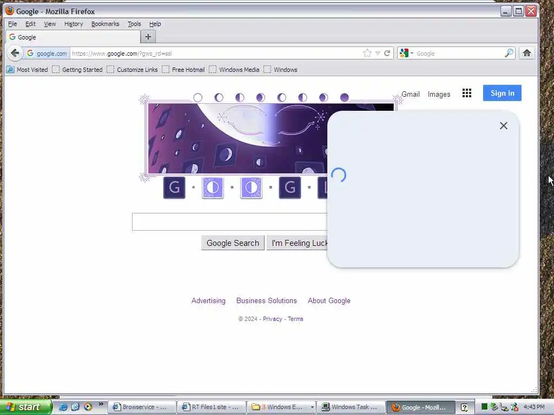
Task: Click the Safely Remove Hardware tray icon
Action: [x=494, y=407]
